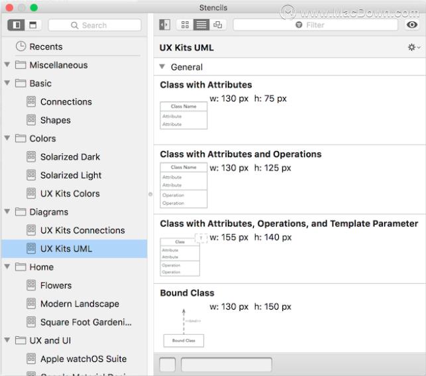
Task: Collapse the UX and UI folder
Action: (7, 340)
